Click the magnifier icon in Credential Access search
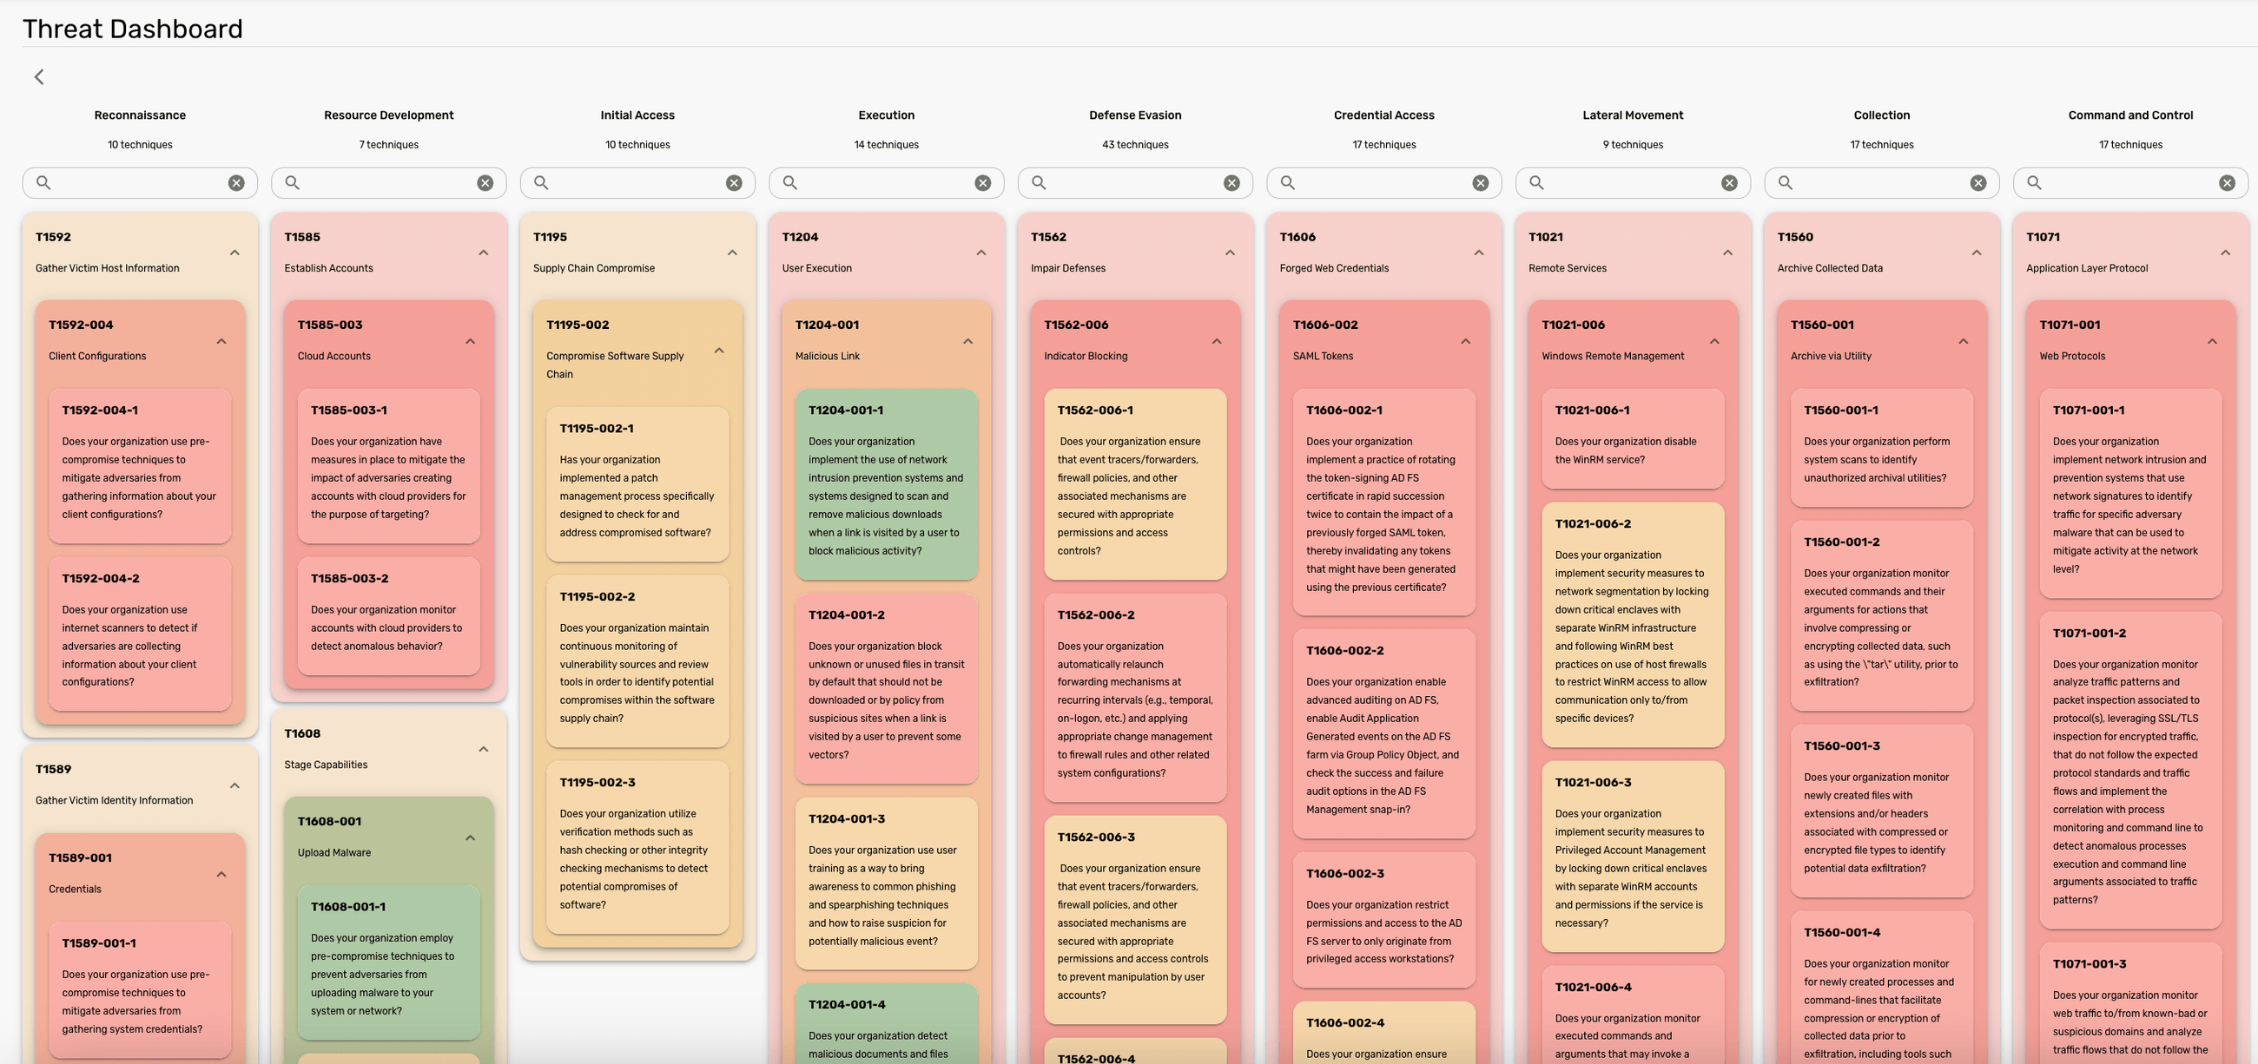This screenshot has width=2258, height=1064. [x=1286, y=182]
